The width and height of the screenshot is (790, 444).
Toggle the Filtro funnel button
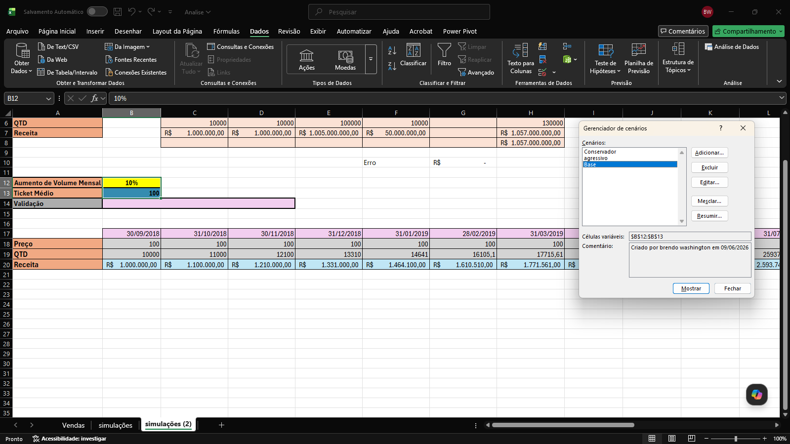[x=444, y=55]
